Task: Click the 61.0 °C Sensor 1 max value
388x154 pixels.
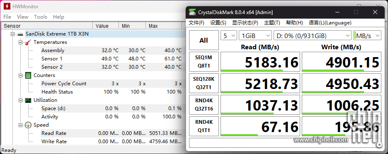Action: [173, 59]
